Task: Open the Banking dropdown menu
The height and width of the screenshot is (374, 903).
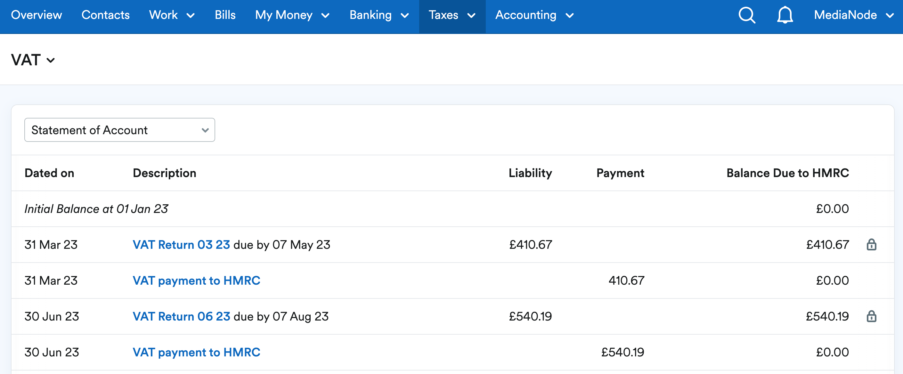Action: [x=379, y=15]
